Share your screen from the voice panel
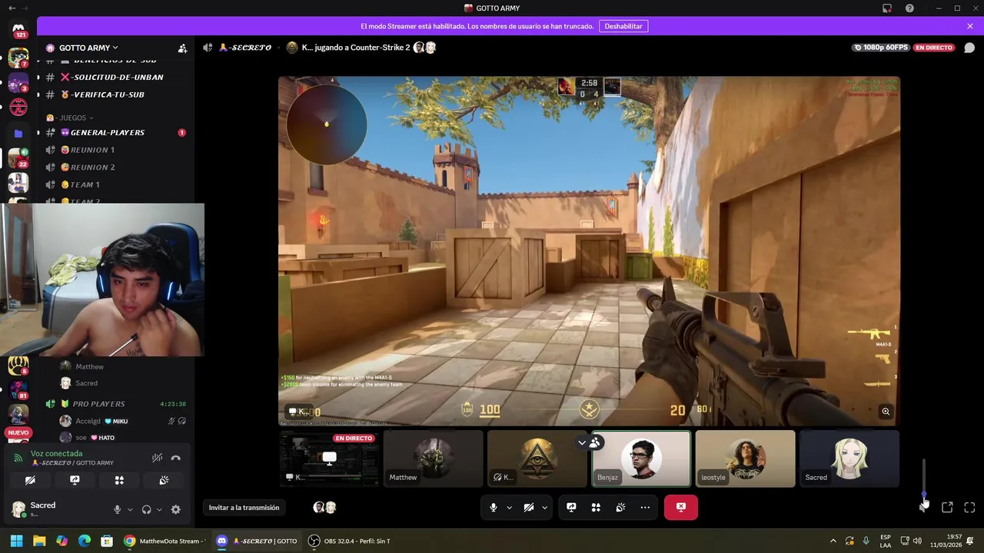The image size is (984, 553). click(75, 480)
